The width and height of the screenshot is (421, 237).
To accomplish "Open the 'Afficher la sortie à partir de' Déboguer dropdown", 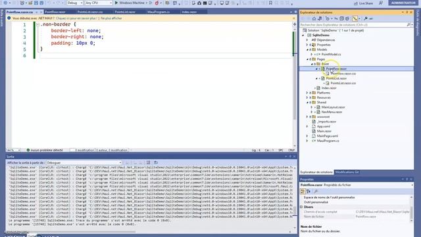I will (84, 163).
